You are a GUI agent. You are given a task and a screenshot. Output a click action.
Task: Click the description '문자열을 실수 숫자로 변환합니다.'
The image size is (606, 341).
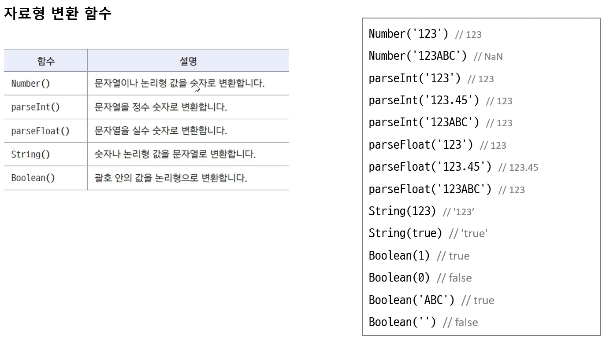pos(161,131)
